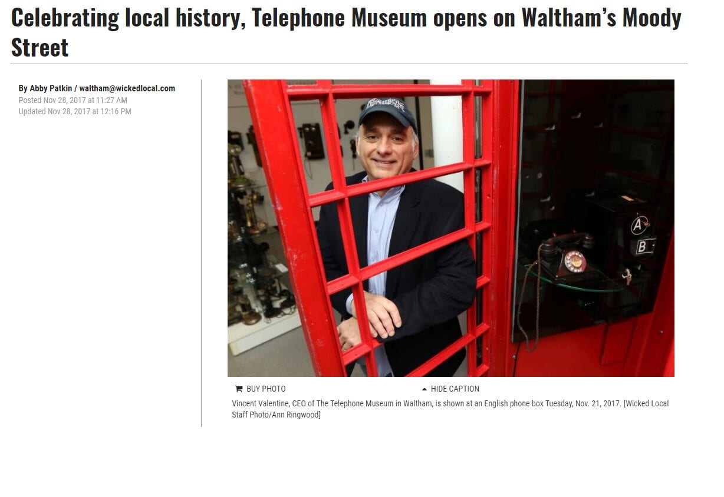Click the man's clasped hands in the photo

[x=370, y=319]
